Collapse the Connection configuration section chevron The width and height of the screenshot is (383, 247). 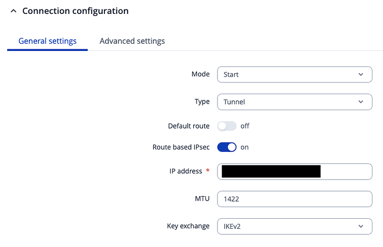(x=13, y=11)
